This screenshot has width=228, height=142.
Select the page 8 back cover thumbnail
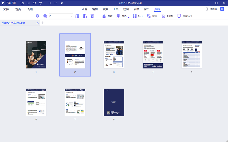click(114, 102)
